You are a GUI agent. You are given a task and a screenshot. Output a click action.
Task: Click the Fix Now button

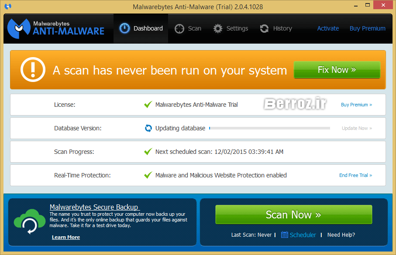337,70
